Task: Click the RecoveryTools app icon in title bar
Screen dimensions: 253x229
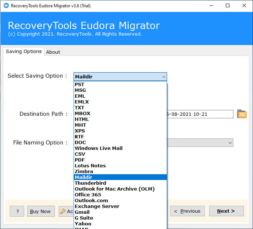Action: (6, 6)
